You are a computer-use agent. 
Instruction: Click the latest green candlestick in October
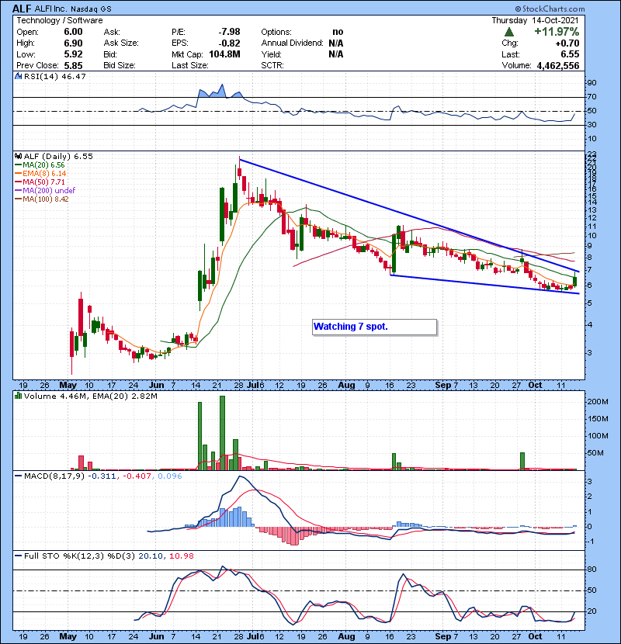575,279
